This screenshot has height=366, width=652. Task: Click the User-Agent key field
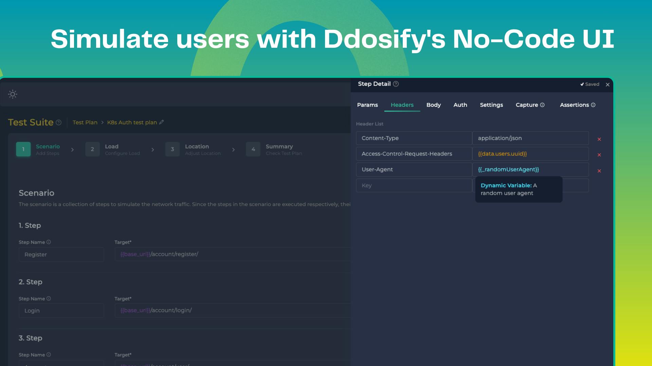point(414,169)
